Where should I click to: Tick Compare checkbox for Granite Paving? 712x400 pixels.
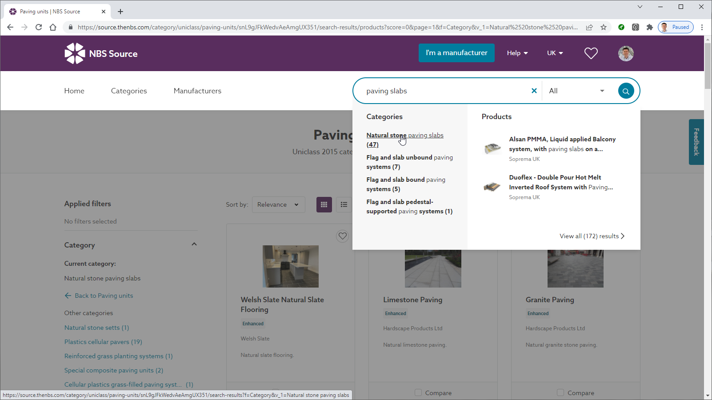pyautogui.click(x=560, y=392)
